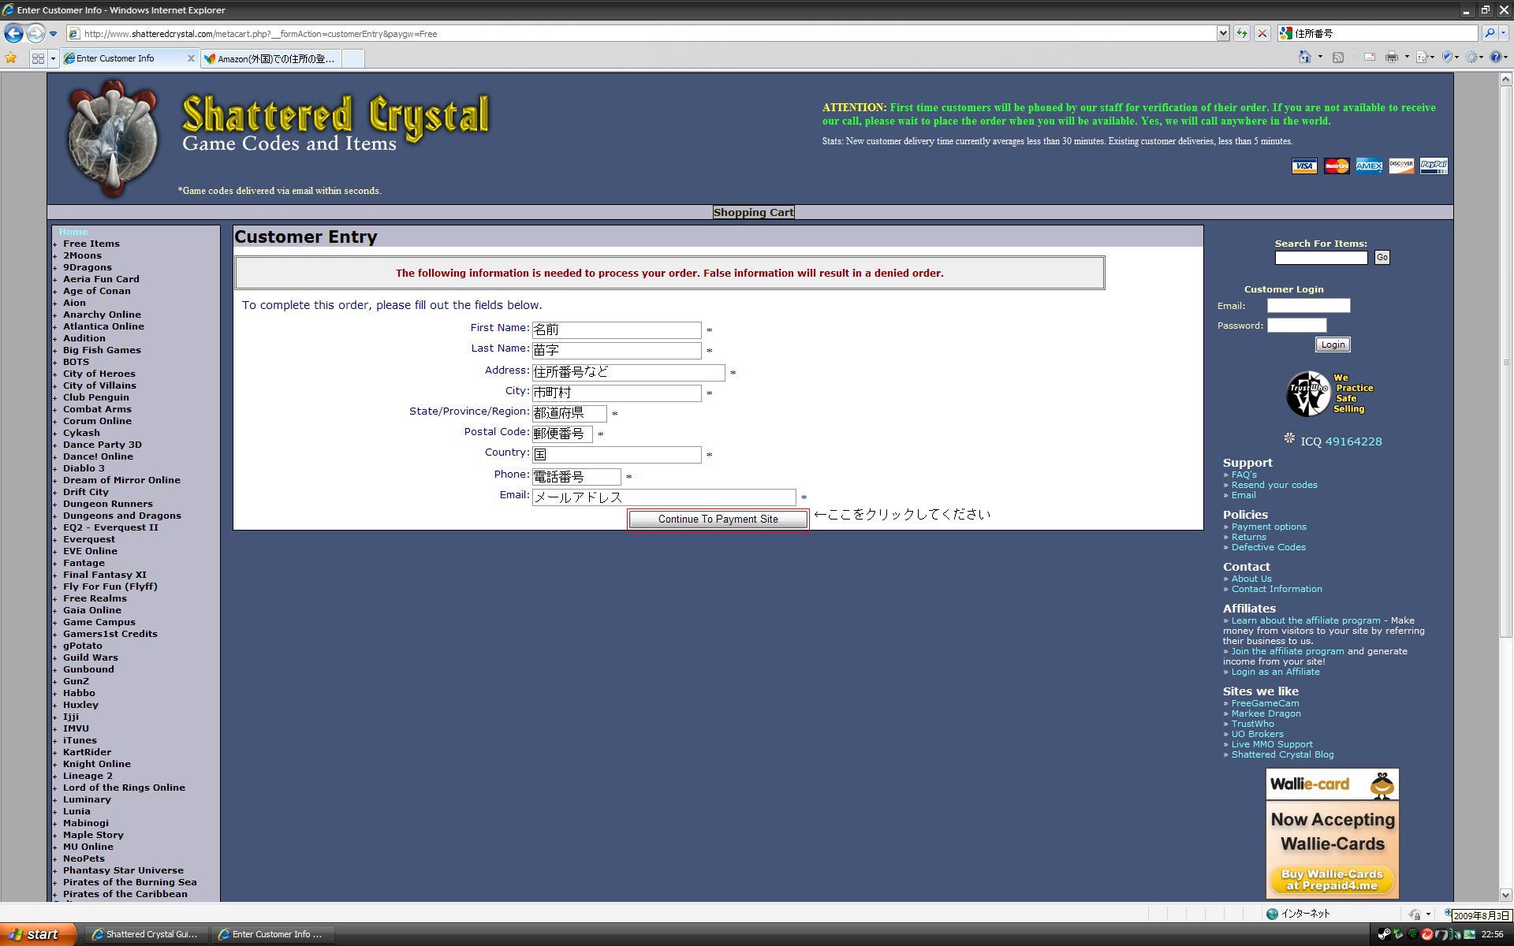Screen dimensions: 1514x946
Task: Open Steam from the system tray
Action: click(x=1384, y=935)
